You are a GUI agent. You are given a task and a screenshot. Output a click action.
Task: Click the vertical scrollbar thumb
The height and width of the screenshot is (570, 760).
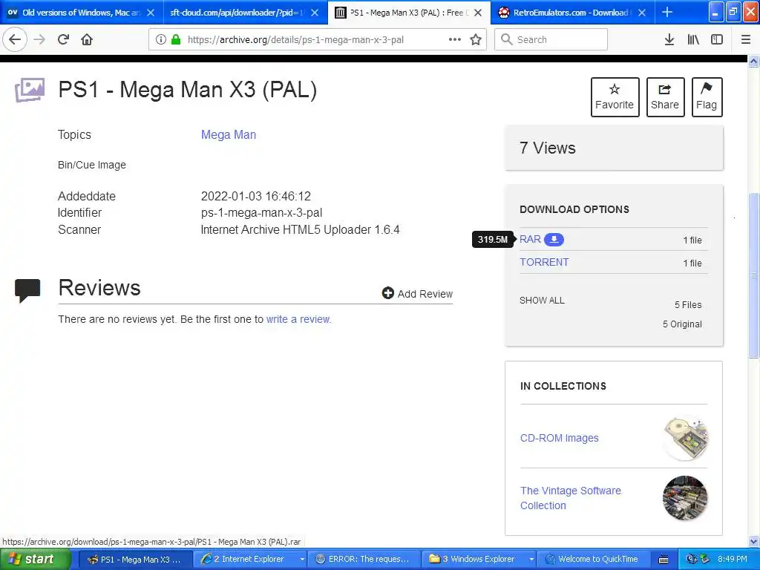[754, 275]
